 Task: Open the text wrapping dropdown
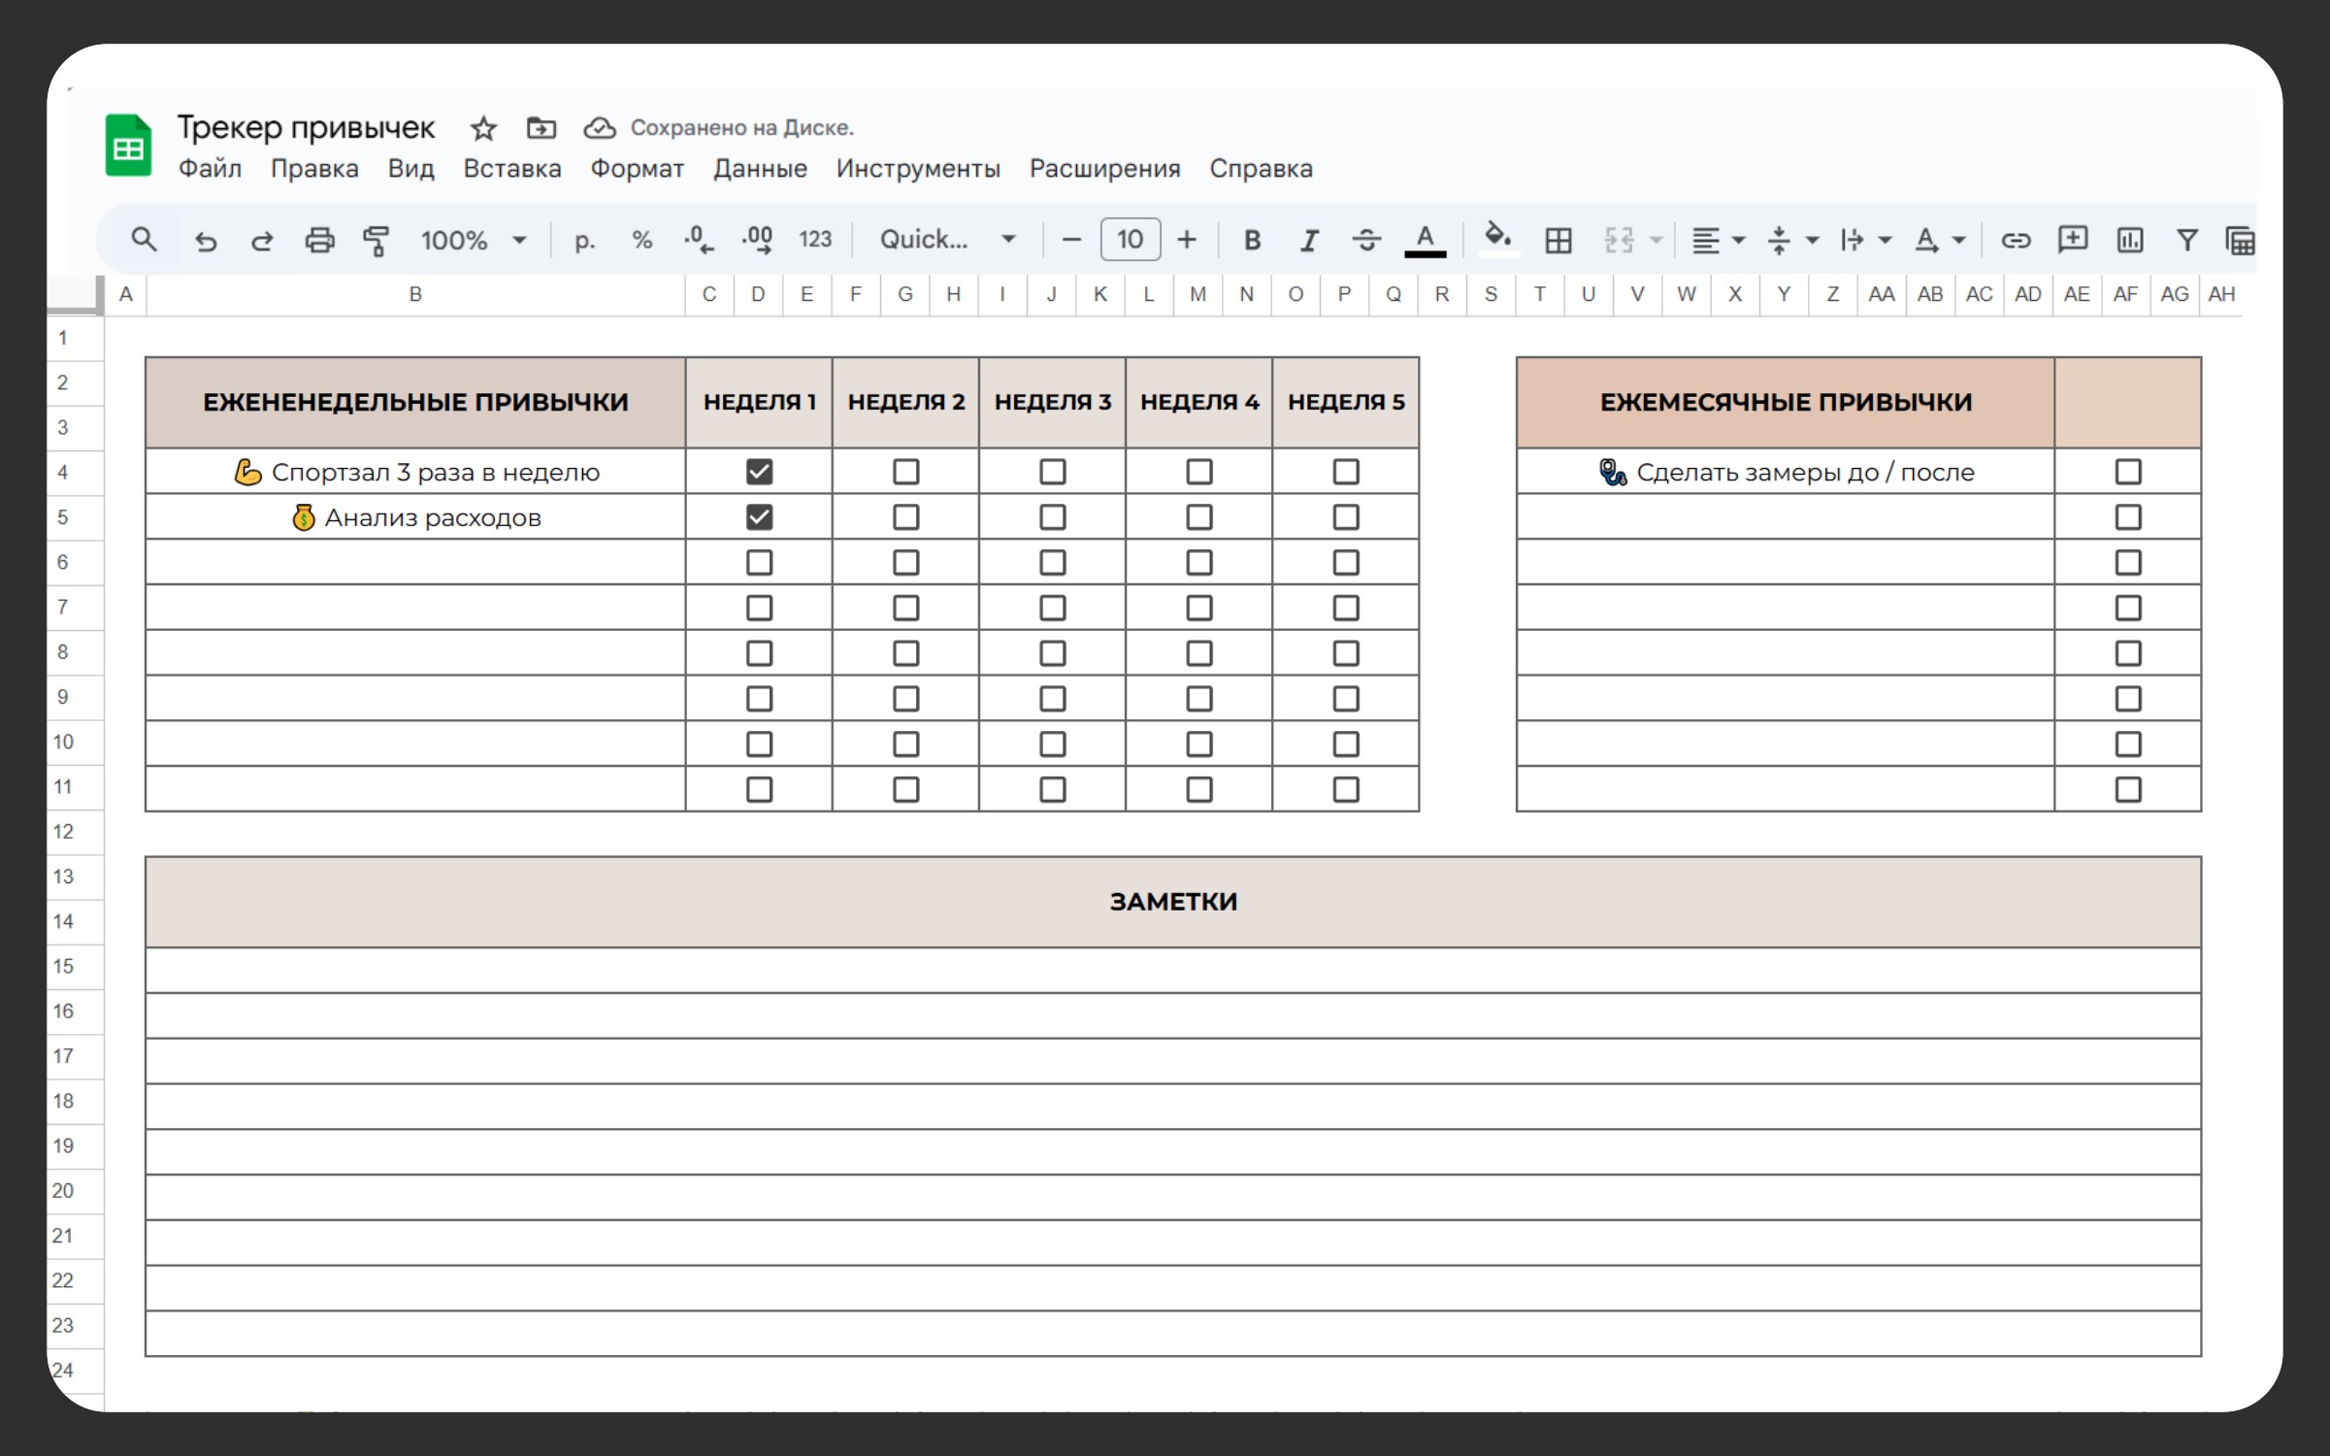pos(1865,240)
